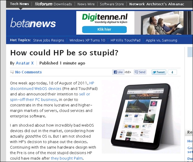Go to fileforum Downloads
This screenshot has width=193, height=162.
(x=53, y=4)
